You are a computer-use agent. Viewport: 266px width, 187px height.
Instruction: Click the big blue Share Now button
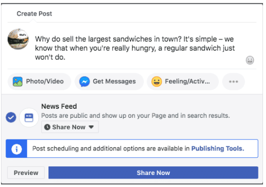[x=153, y=172]
